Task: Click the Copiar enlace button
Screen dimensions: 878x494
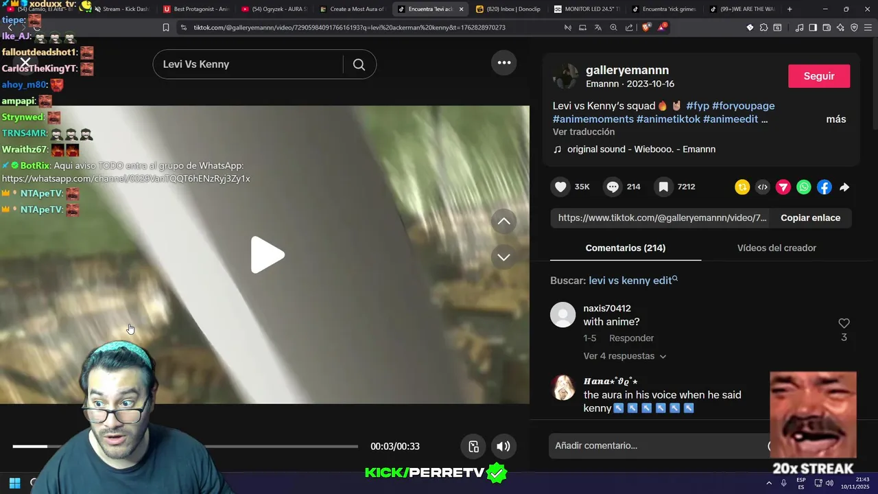Action: pyautogui.click(x=810, y=217)
